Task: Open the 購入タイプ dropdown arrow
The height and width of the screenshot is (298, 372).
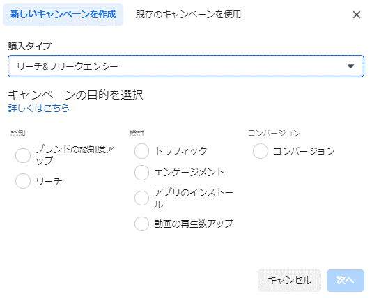Action: (x=350, y=66)
